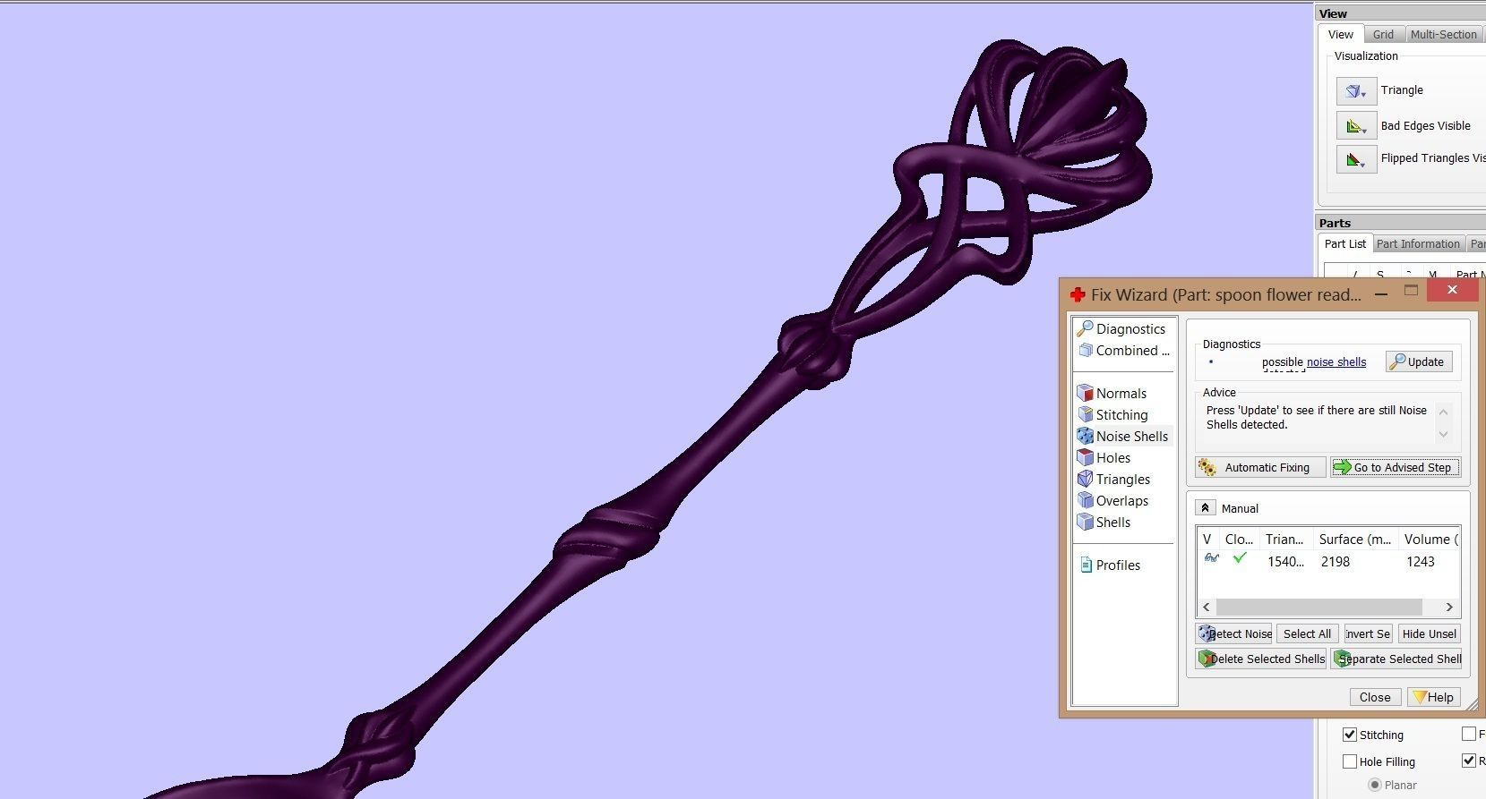Click Separate Selected Shells button
This screenshot has width=1486, height=799.
(1396, 659)
